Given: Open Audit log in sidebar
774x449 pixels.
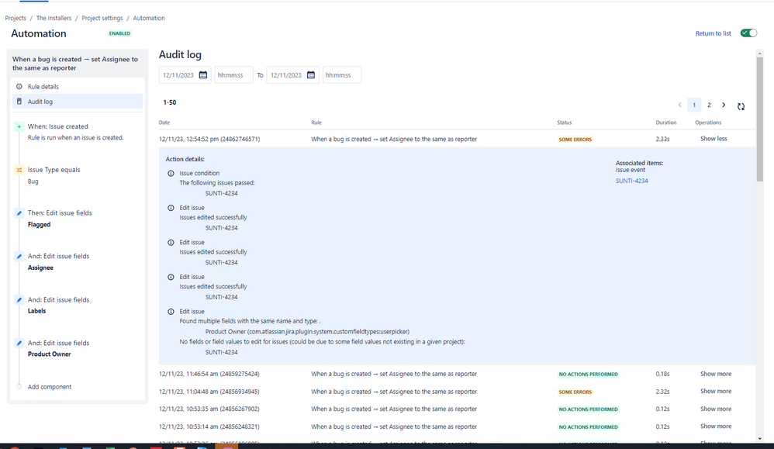Looking at the screenshot, I should (78, 101).
